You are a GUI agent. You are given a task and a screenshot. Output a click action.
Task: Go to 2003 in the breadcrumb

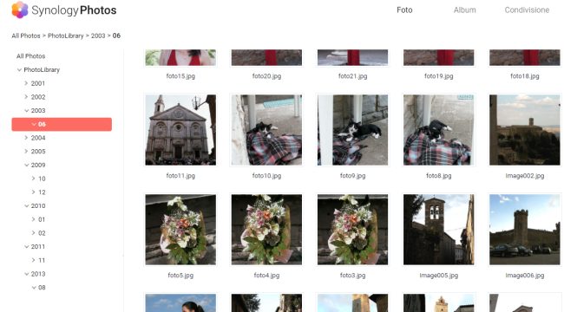tap(98, 36)
